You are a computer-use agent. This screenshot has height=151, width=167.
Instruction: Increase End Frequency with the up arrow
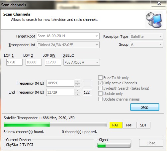(x=77, y=91)
